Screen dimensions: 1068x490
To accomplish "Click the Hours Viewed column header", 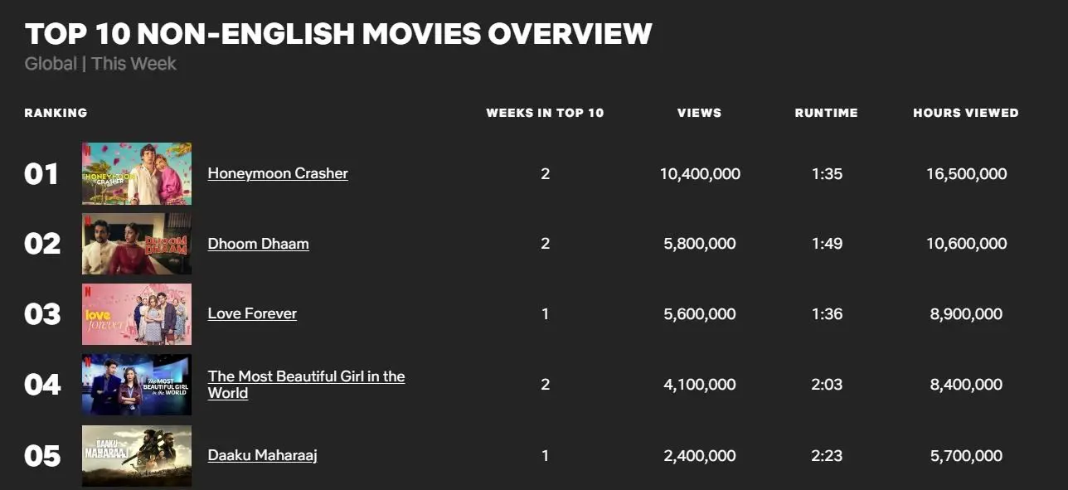I will pyautogui.click(x=965, y=113).
